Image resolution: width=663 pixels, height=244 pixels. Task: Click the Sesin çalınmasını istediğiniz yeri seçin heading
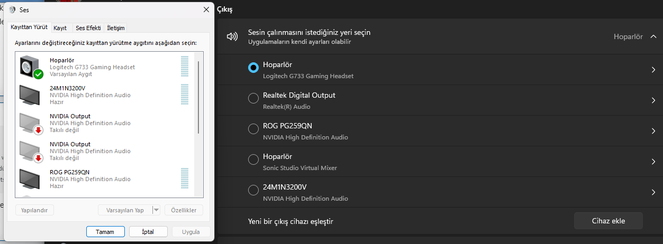[309, 32]
